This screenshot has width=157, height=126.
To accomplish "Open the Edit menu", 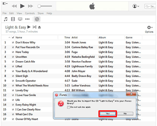I will click(x=12, y=13).
